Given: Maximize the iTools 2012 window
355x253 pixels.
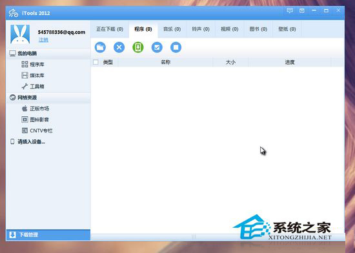Looking at the screenshot, I should pyautogui.click(x=326, y=10).
